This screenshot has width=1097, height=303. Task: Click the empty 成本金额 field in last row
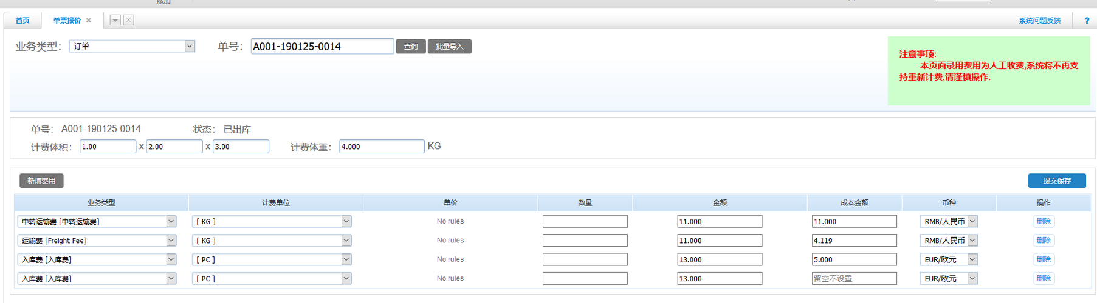click(853, 279)
